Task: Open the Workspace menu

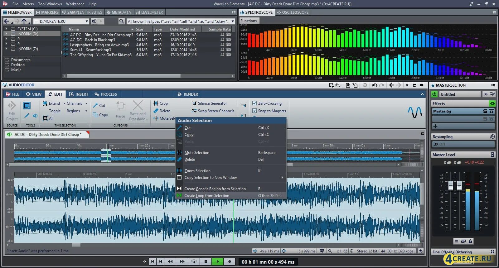Action: coord(75,4)
